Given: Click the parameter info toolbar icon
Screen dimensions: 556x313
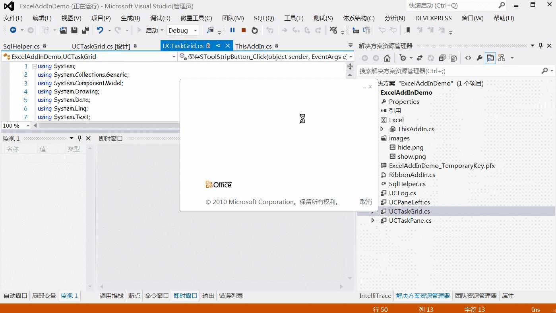Looking at the screenshot, I should coord(367,30).
